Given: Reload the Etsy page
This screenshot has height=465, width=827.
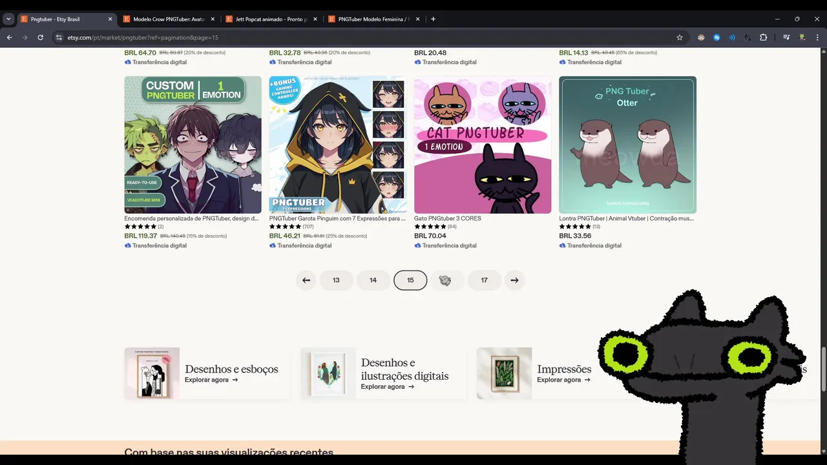Looking at the screenshot, I should tap(40, 37).
